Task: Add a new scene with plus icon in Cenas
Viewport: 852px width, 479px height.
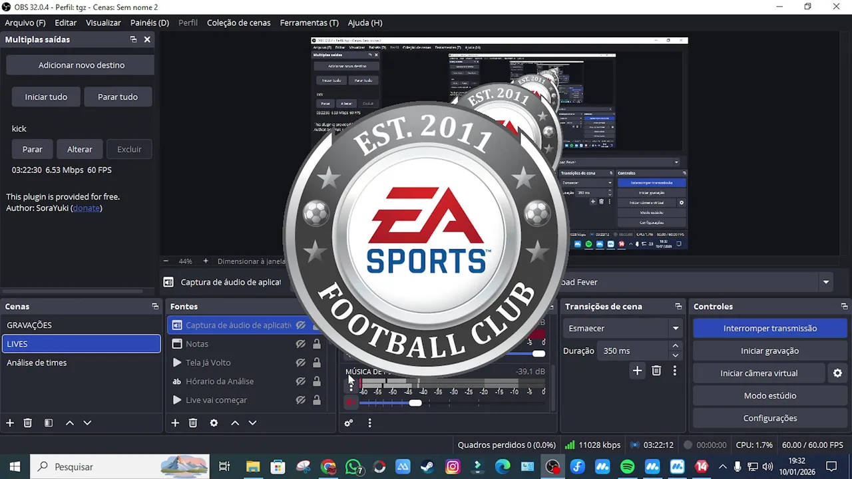Action: [x=10, y=423]
